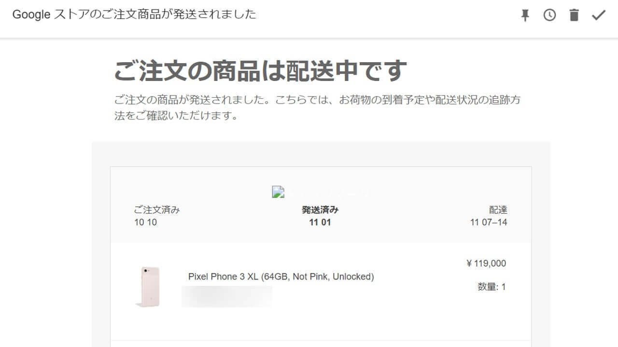618x347 pixels.
Task: Click the checkmark to toggle email completion
Action: (x=599, y=15)
